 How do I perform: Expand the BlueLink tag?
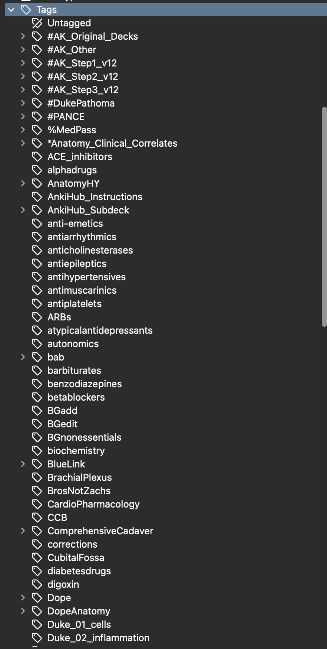coord(23,464)
